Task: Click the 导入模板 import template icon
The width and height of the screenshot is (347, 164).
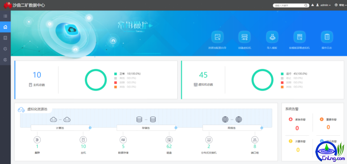Action: pyautogui.click(x=272, y=37)
